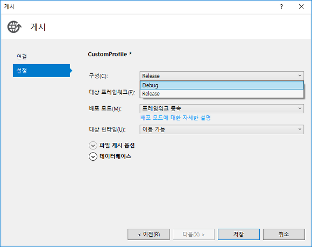Open the 구성 configuration dropdown showing Release
The image size is (312, 247).
click(x=222, y=76)
